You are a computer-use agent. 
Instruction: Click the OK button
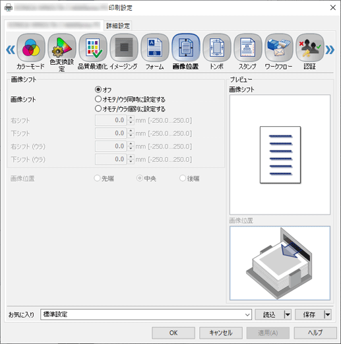coord(173,333)
